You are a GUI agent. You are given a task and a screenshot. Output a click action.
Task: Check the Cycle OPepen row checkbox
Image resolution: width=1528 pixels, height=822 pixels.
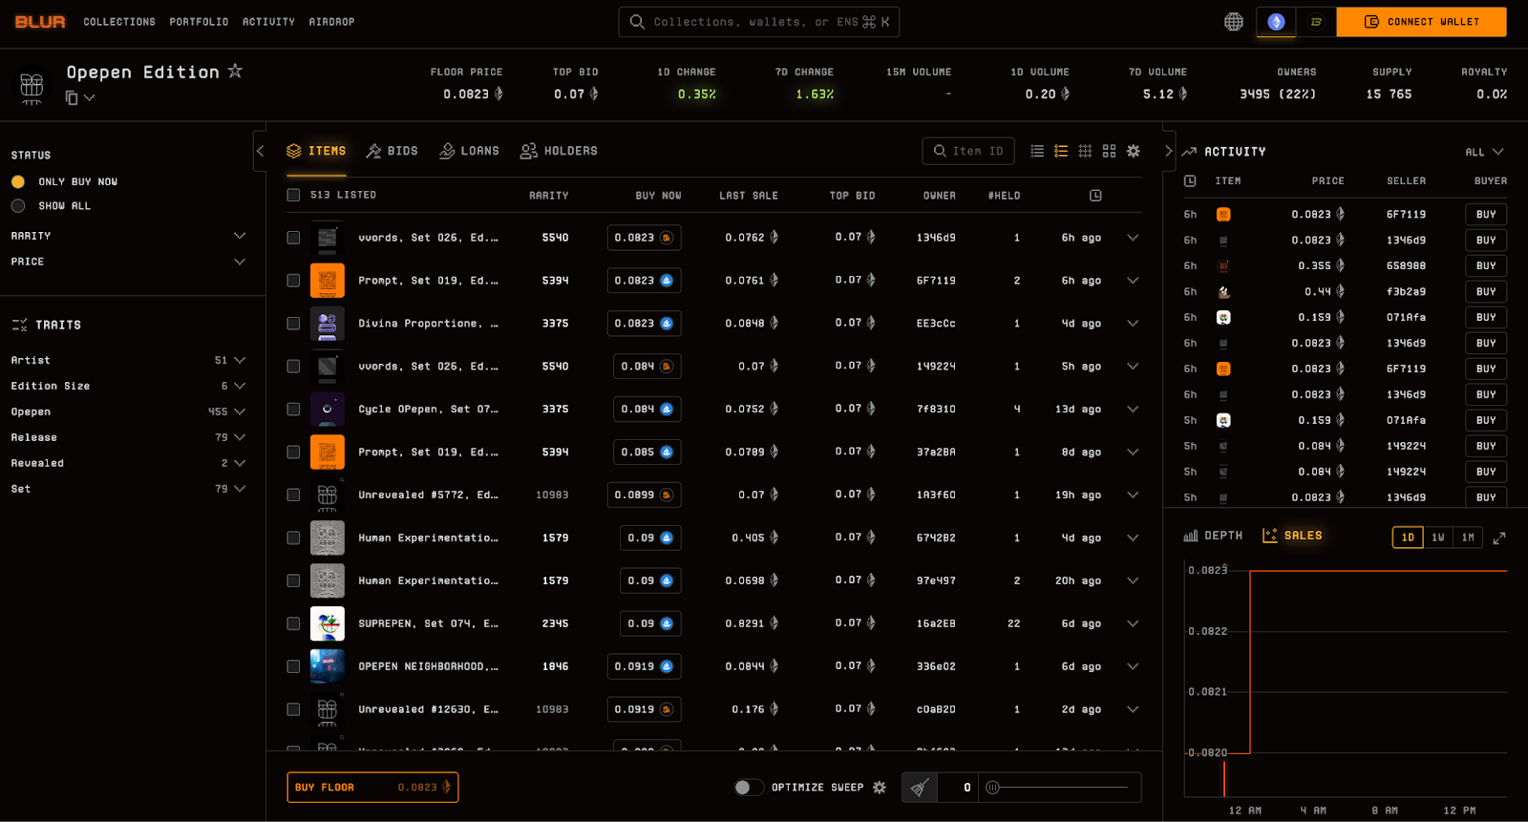(293, 409)
